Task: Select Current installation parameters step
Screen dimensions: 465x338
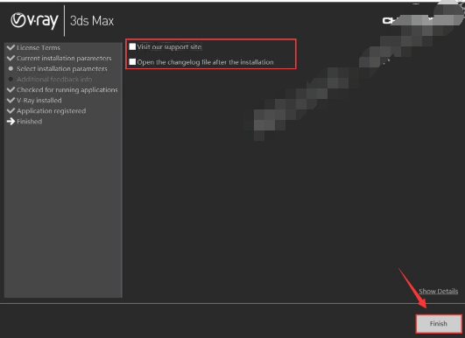Action: pyautogui.click(x=64, y=58)
